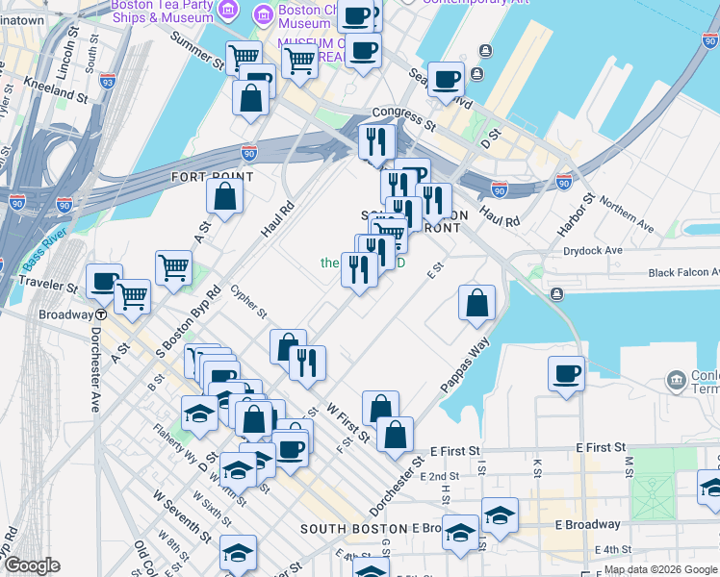Click the W Seventh St label
This screenshot has width=720, height=577.
coord(182,516)
